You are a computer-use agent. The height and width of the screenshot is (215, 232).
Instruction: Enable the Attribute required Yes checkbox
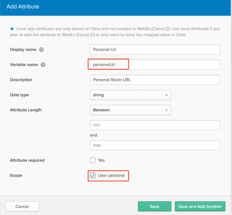(93, 160)
